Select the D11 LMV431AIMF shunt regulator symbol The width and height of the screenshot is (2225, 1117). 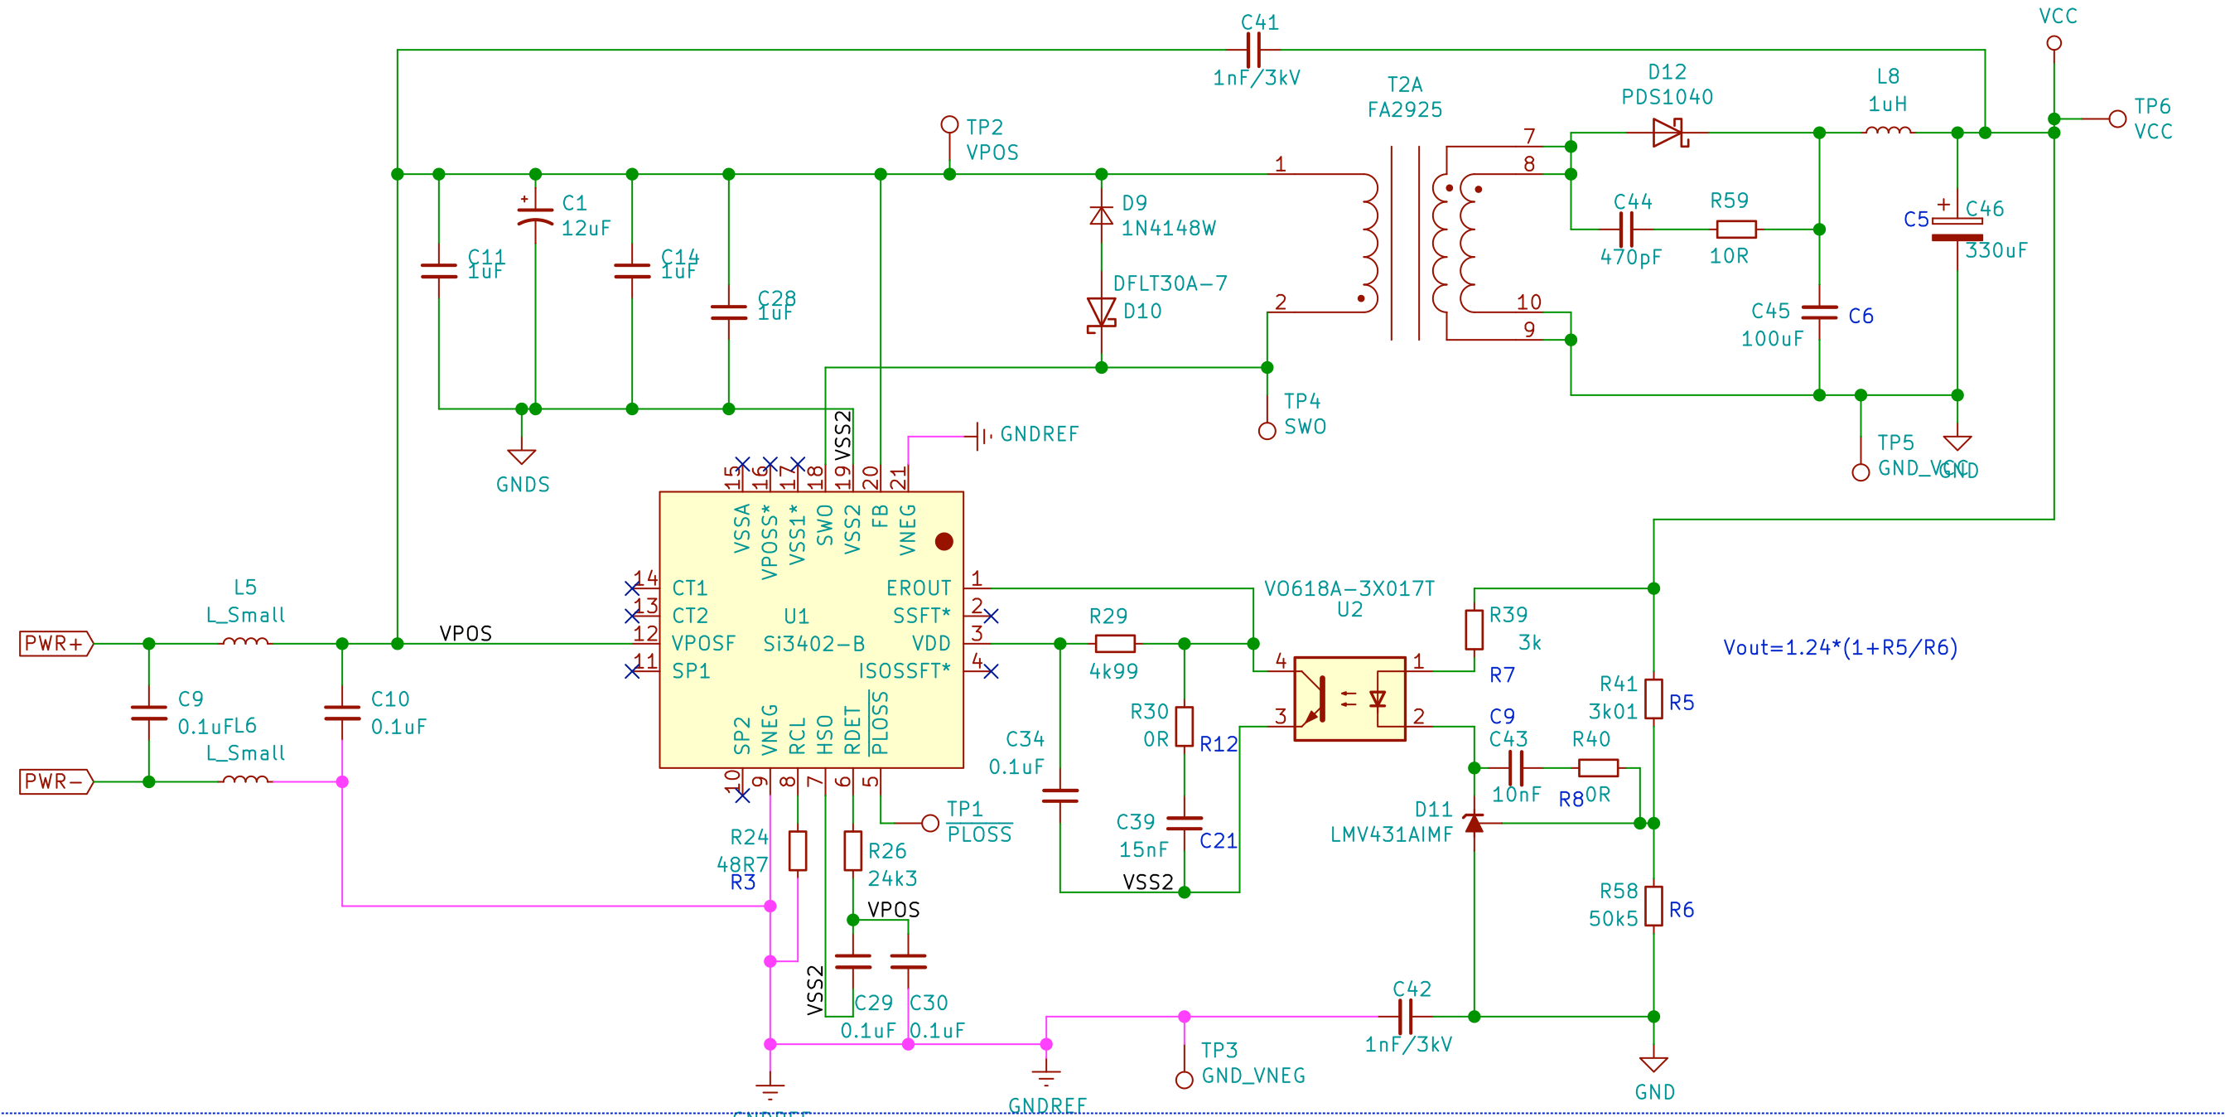(1474, 822)
